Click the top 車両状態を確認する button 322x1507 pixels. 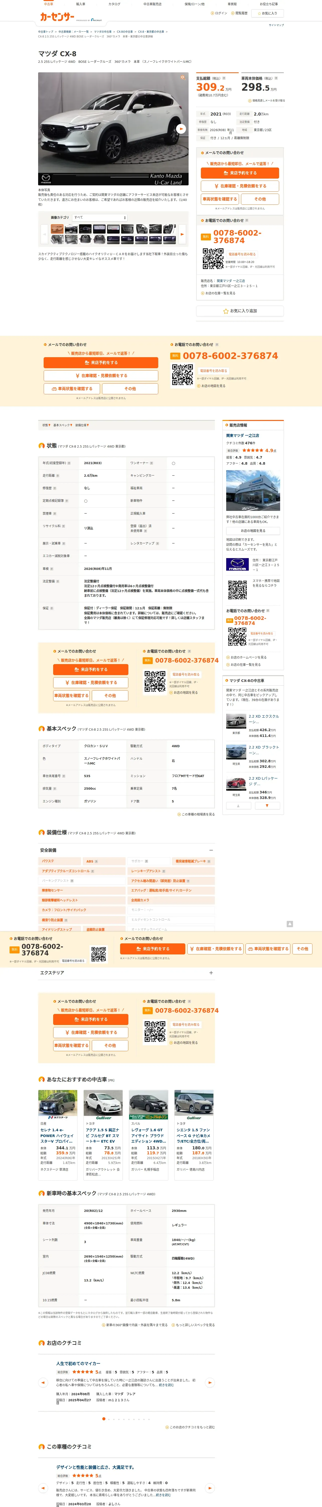(220, 199)
